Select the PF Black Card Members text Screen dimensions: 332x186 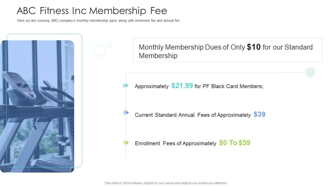click(x=229, y=86)
